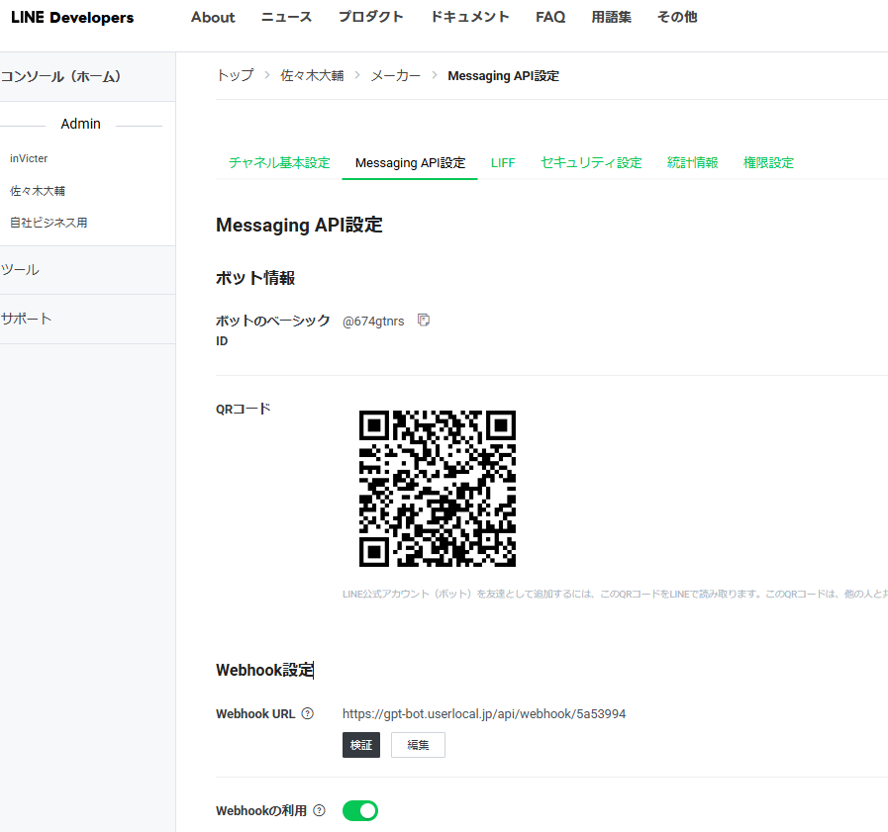Click the ボット情報 heading

(x=255, y=278)
